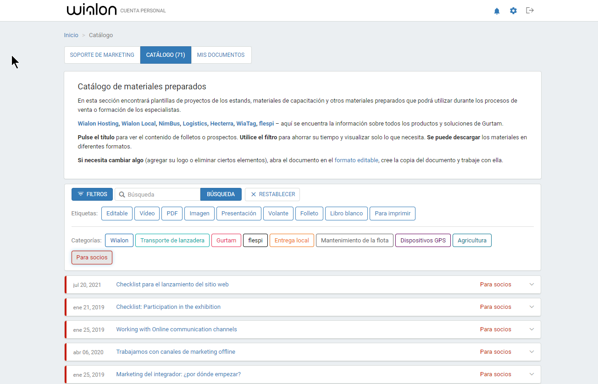This screenshot has width=598, height=384.
Task: Switch to the MIS DOCUMENTOS tab
Action: [221, 55]
